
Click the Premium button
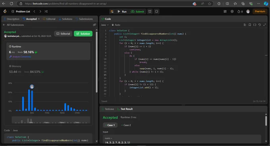pos(260,11)
